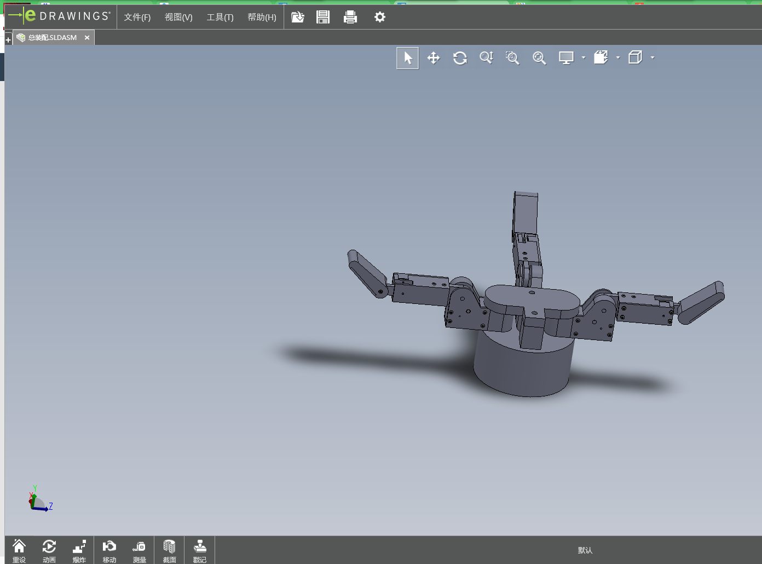The image size is (762, 564).
Task: Expand the view orientation cube dropdown
Action: (618, 57)
